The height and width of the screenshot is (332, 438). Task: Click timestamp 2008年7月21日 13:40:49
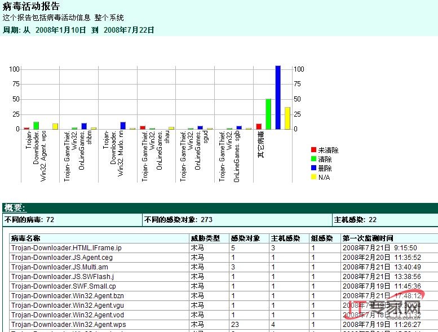click(x=382, y=267)
